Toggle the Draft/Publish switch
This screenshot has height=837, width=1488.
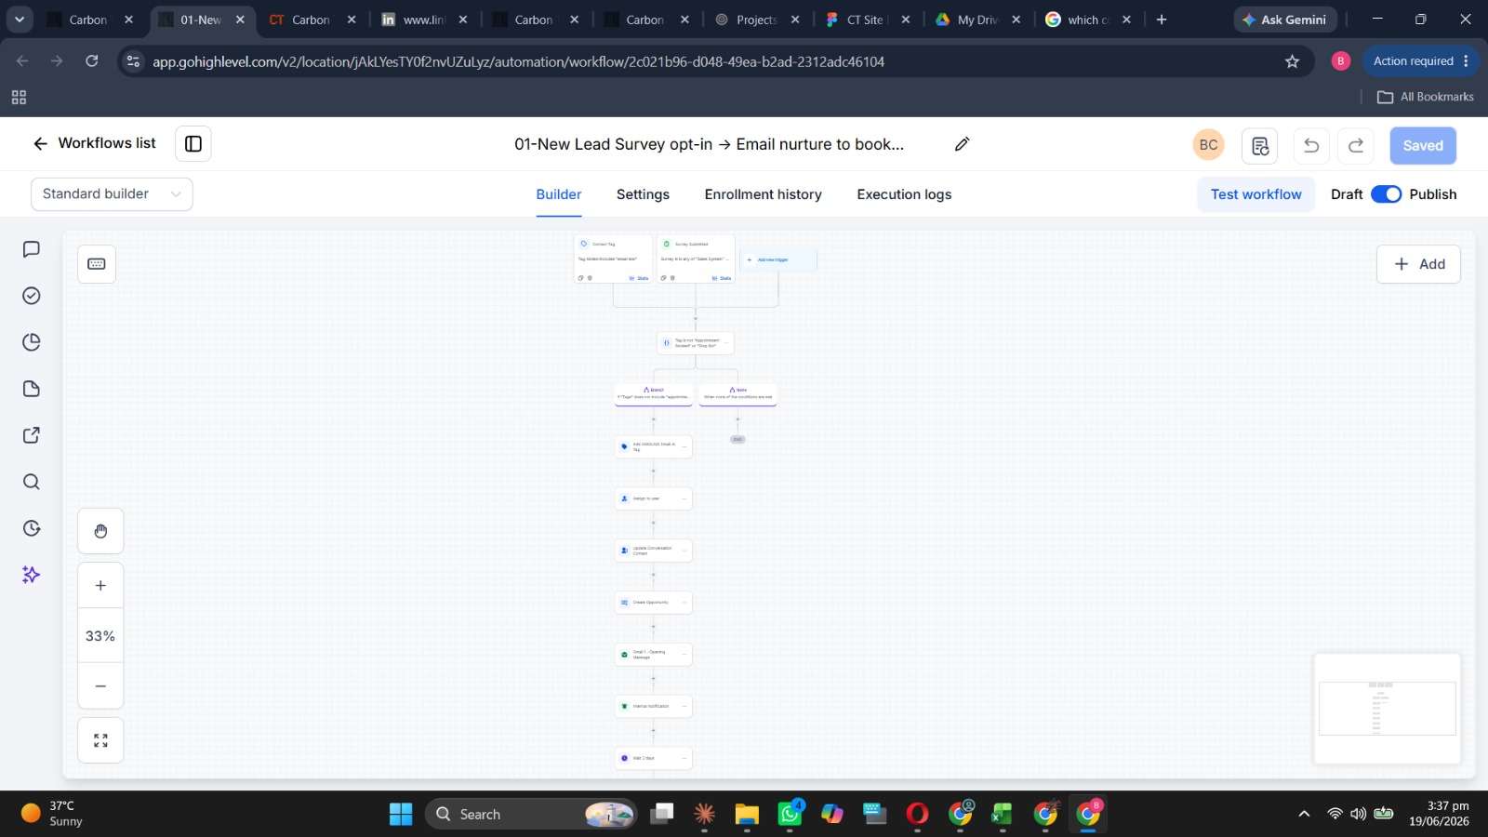point(1386,194)
